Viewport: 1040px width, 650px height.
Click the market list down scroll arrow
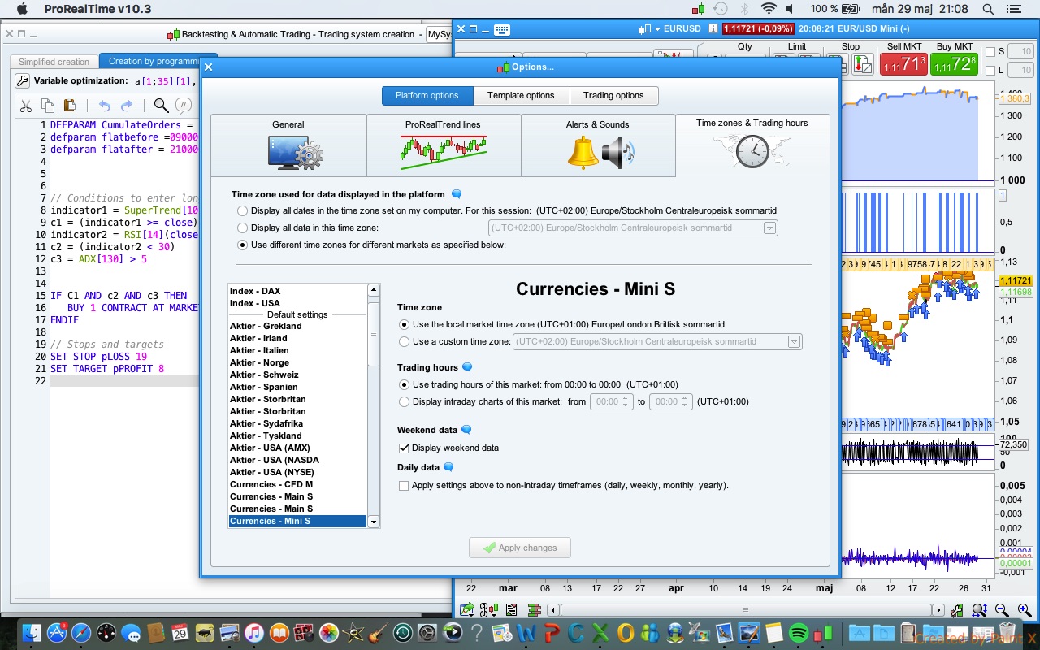[x=374, y=522]
